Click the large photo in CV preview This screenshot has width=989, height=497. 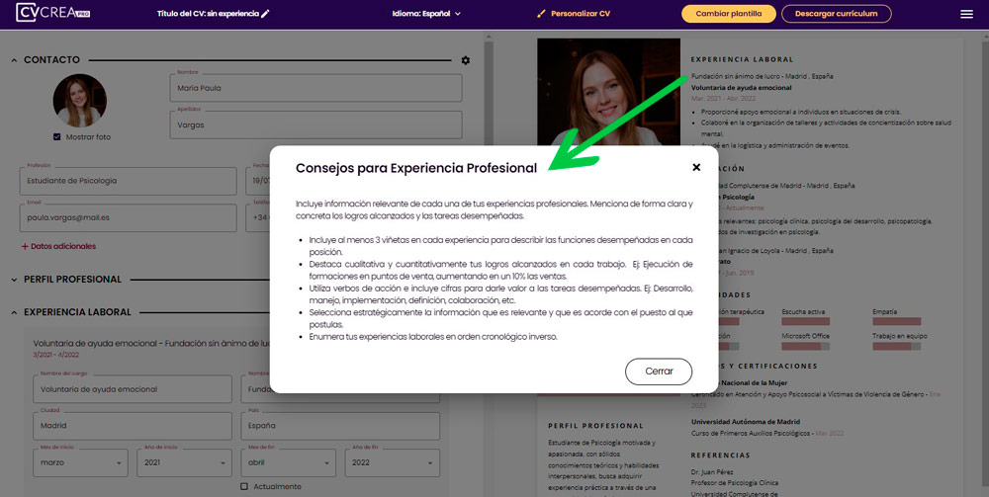[x=608, y=93]
